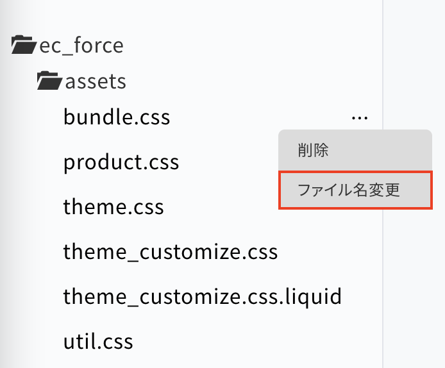
Task: Open the util.css file
Action: pos(98,341)
